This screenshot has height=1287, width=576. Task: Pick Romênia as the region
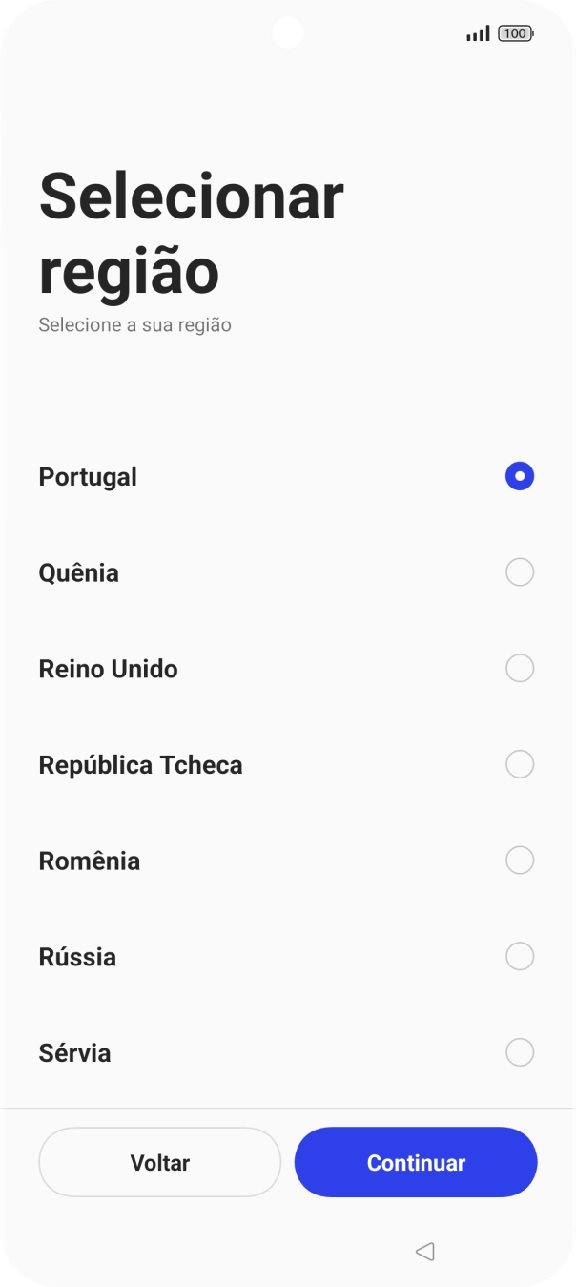pyautogui.click(x=519, y=860)
